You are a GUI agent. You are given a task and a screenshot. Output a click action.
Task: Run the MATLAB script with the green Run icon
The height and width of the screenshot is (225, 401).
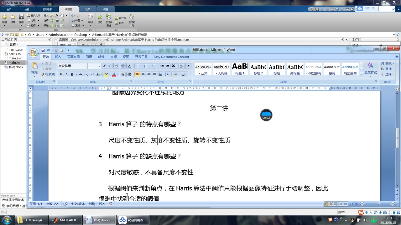pos(100,17)
